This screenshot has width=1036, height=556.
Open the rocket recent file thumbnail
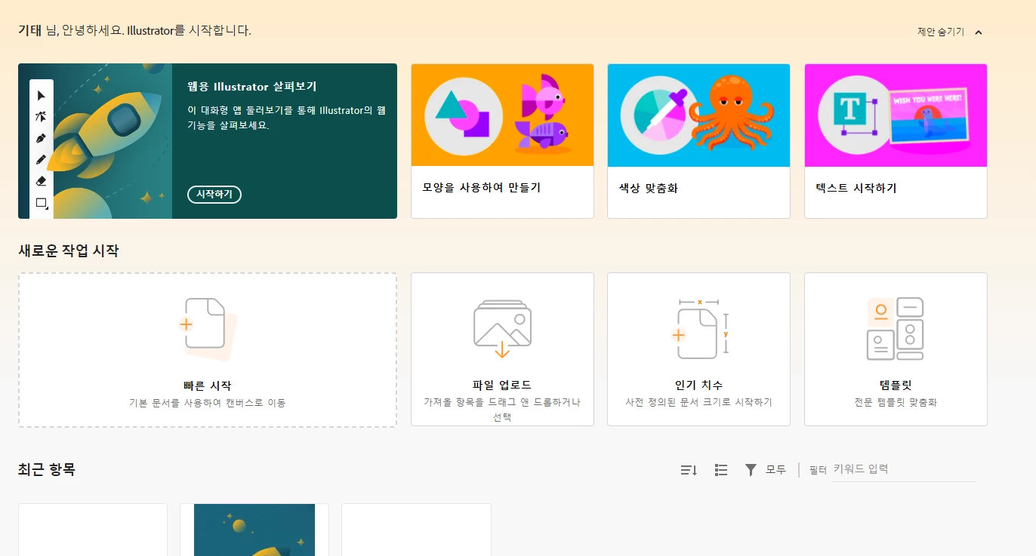(x=254, y=530)
